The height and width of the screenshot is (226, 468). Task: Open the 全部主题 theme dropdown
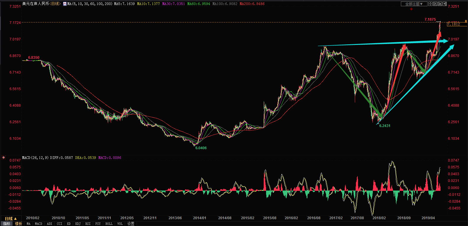[414, 4]
